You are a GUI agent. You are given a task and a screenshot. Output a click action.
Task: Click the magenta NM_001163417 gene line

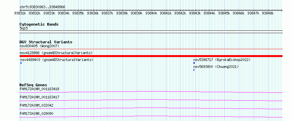point(151,100)
